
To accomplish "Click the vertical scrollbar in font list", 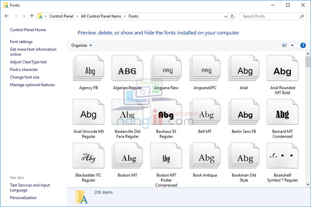I will pyautogui.click(x=308, y=117).
